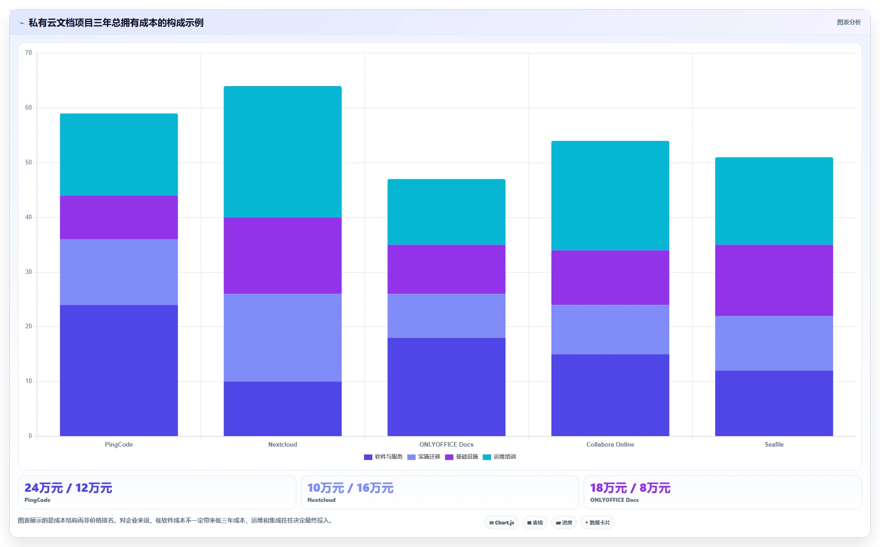Click the Nextcloud dark blue 软件与服务 bar segment
Screen dimensions: 880x547
pos(283,409)
